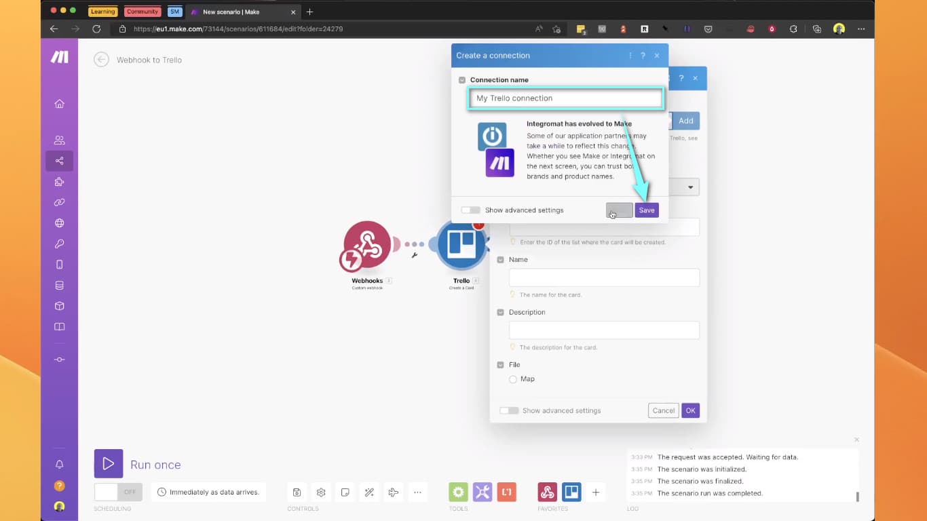Toggle the Name field checkbox
This screenshot has height=521, width=927.
501,260
